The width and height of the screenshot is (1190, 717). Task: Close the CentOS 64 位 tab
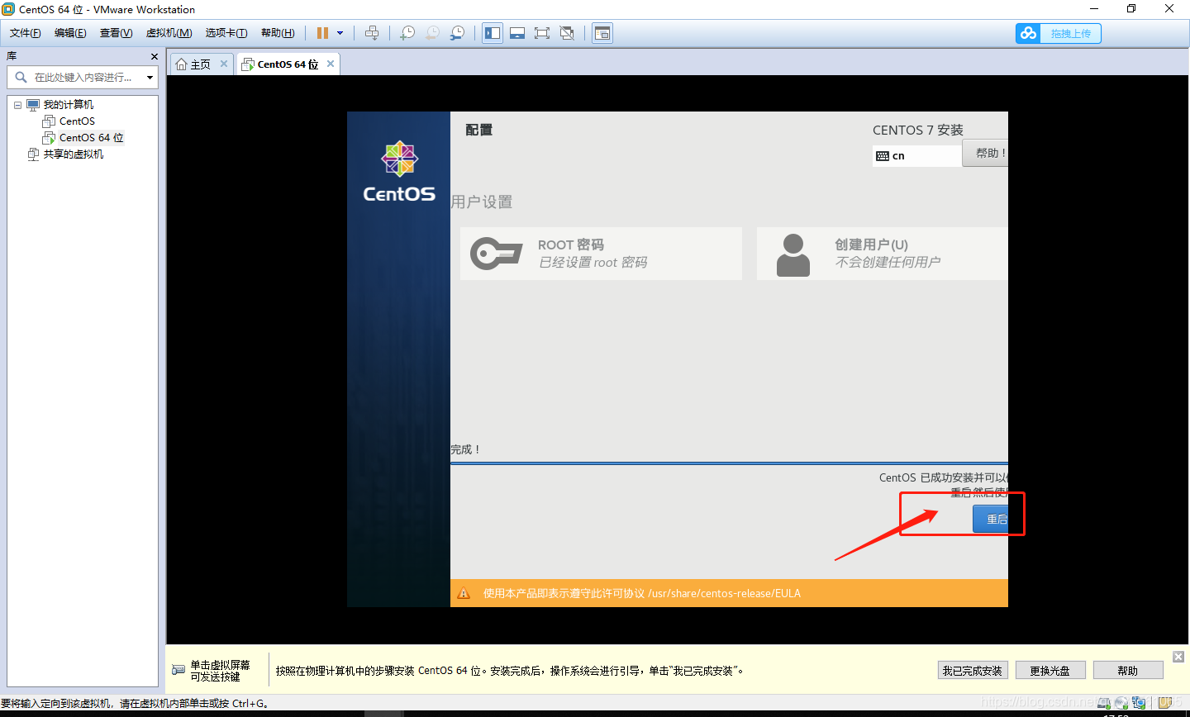coord(331,64)
